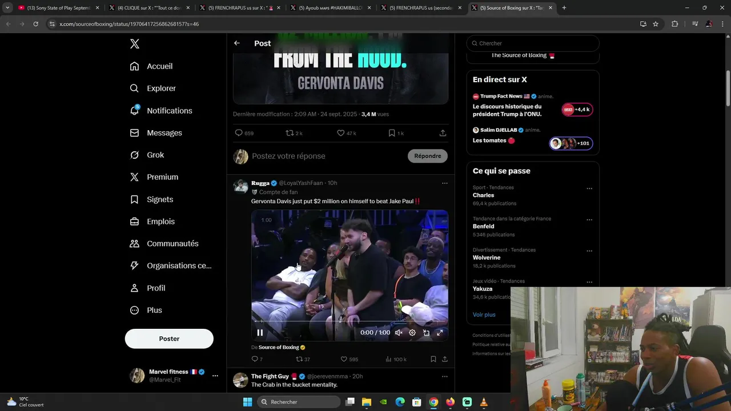Enter video fullscreen mode
The image size is (731, 411).
point(440,333)
